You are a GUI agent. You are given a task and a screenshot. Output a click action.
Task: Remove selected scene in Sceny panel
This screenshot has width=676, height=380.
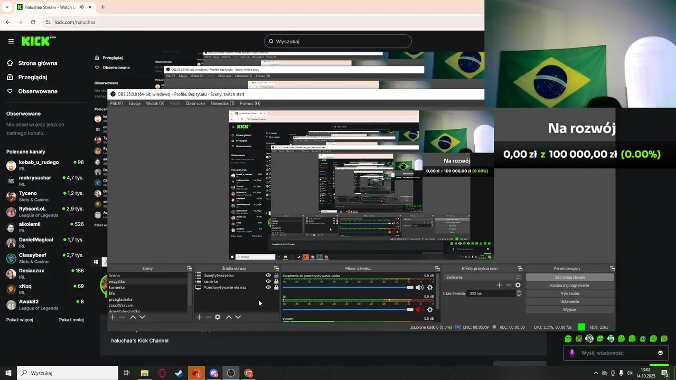(121, 317)
